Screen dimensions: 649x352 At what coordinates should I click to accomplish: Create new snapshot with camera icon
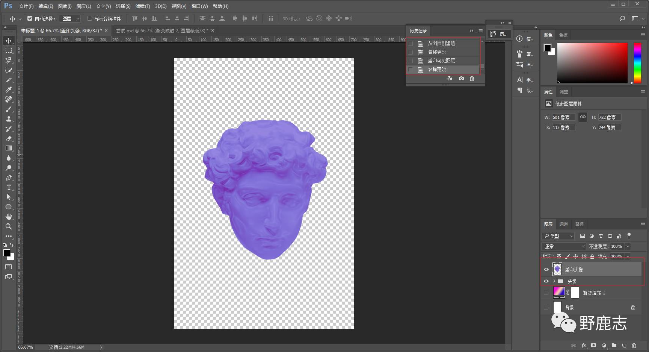[x=461, y=79]
